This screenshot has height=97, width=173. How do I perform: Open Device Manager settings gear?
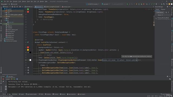point(167,7)
